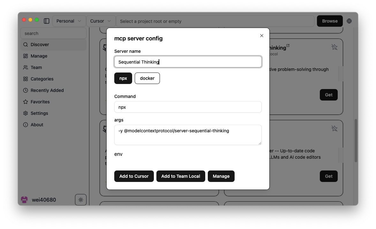
Task: Click Add to Cursor button
Action: pyautogui.click(x=134, y=176)
